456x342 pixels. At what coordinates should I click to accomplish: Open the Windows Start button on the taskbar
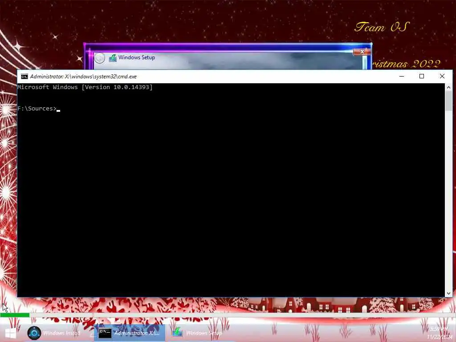click(x=11, y=333)
